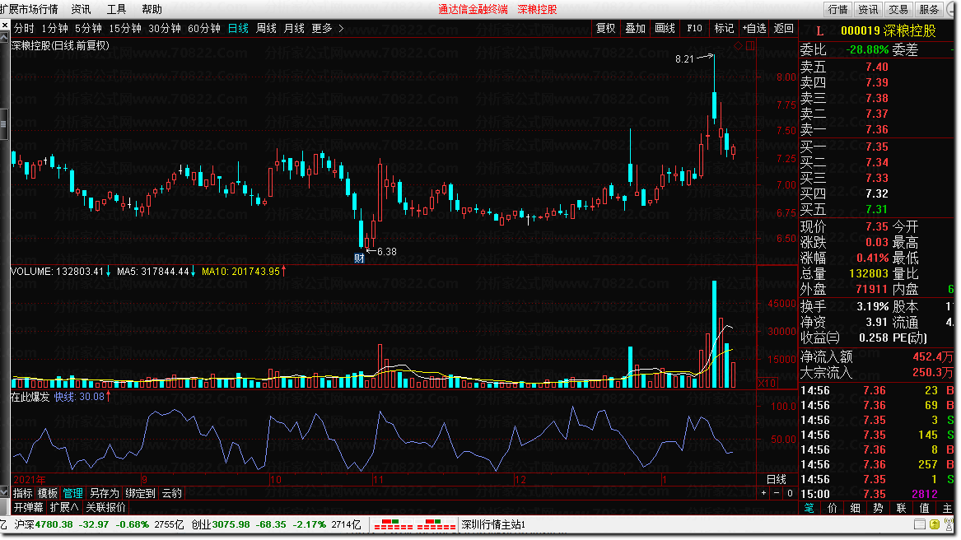
Task: Click the 画线 drawing tools button
Action: pyautogui.click(x=665, y=28)
